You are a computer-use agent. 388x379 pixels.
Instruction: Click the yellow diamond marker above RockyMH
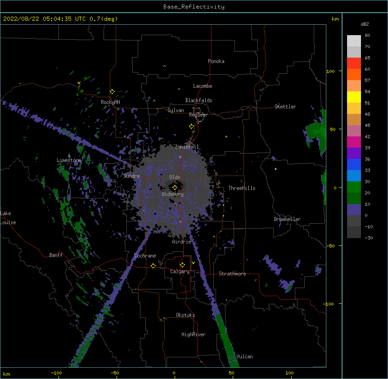pyautogui.click(x=112, y=92)
